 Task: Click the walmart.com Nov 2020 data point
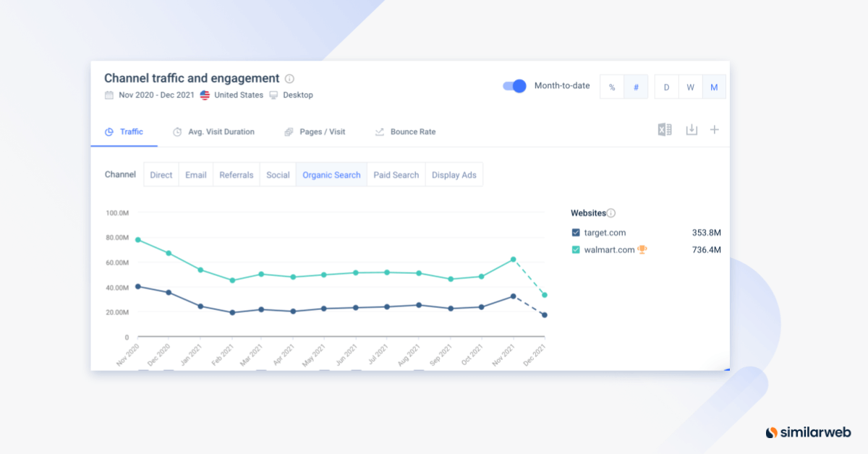[137, 239]
